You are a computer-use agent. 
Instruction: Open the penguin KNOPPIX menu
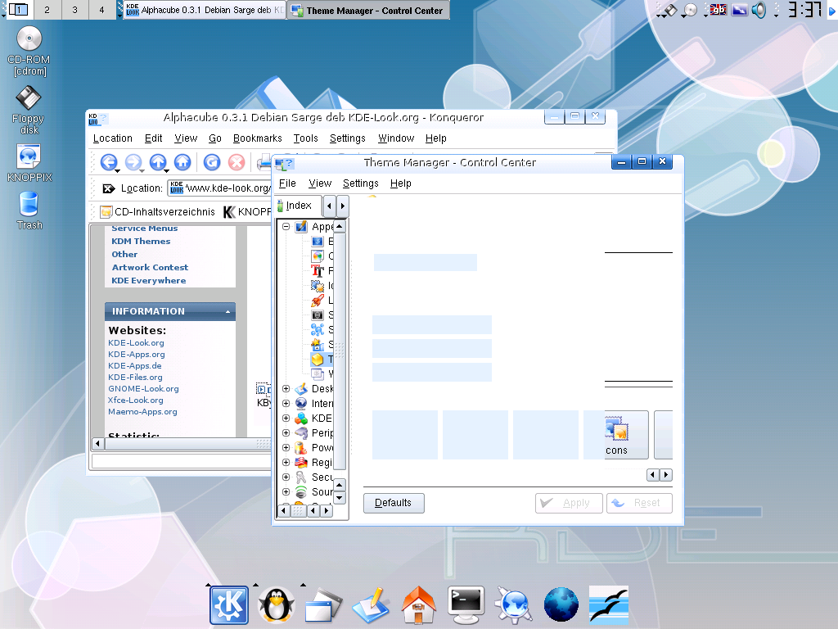[x=277, y=605]
